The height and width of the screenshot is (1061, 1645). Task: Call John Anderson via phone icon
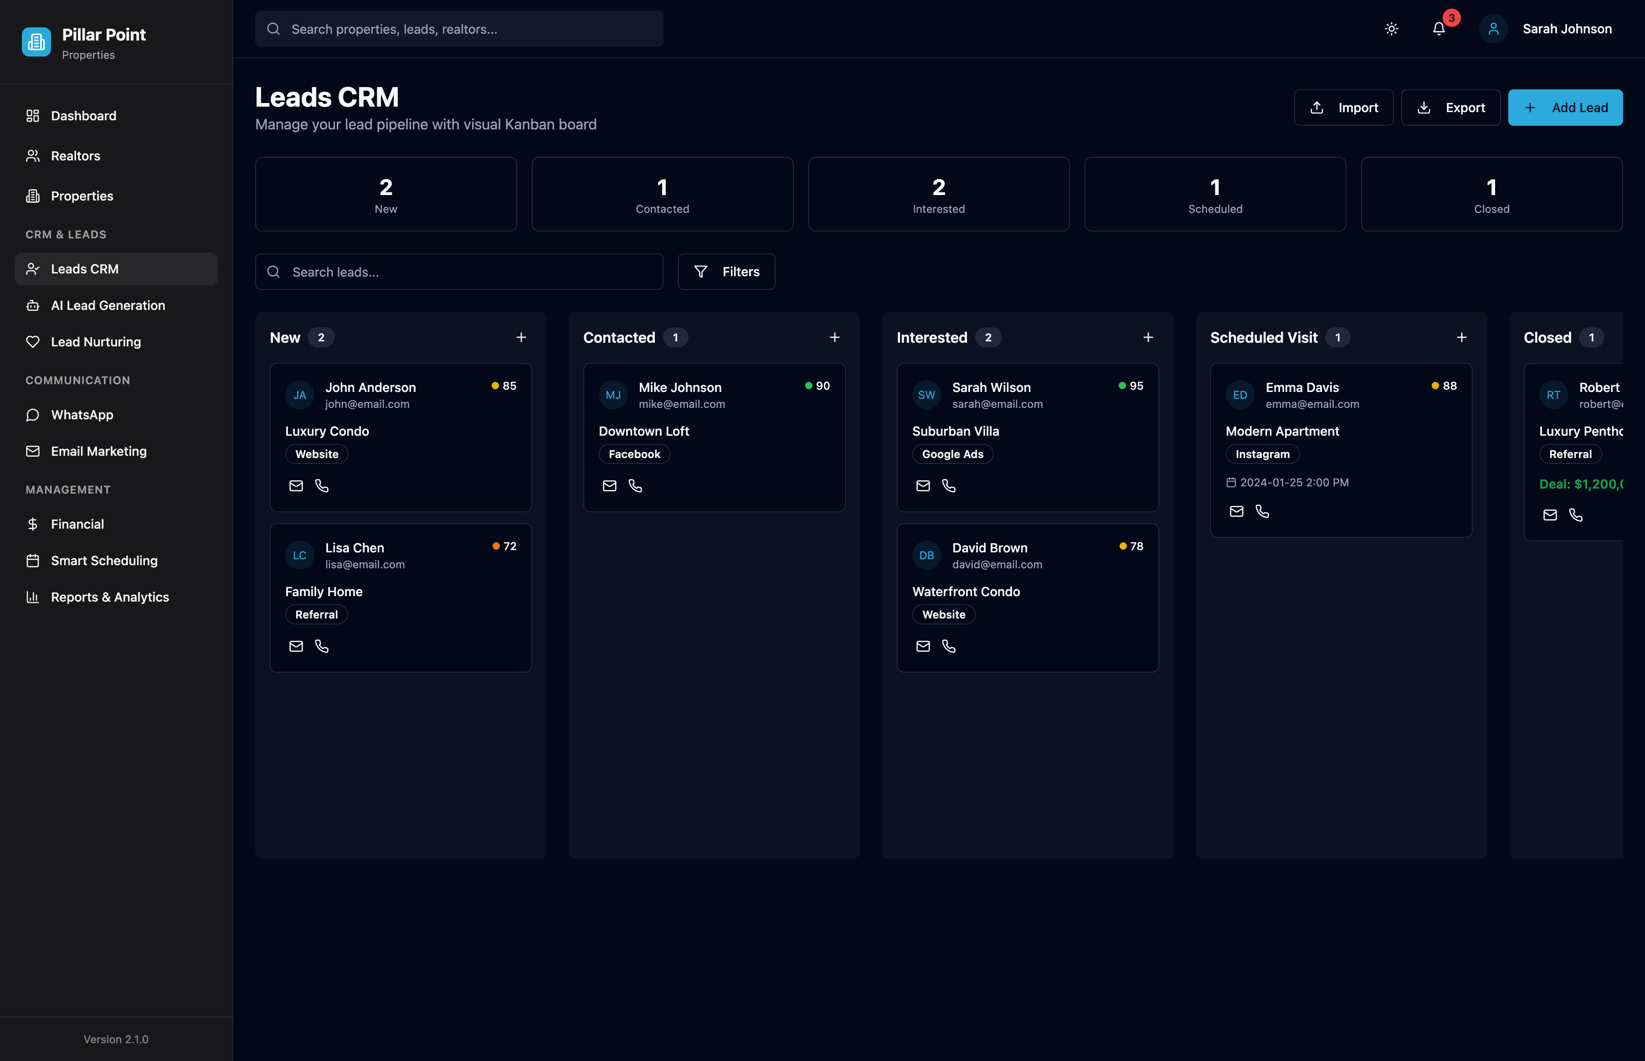point(322,486)
